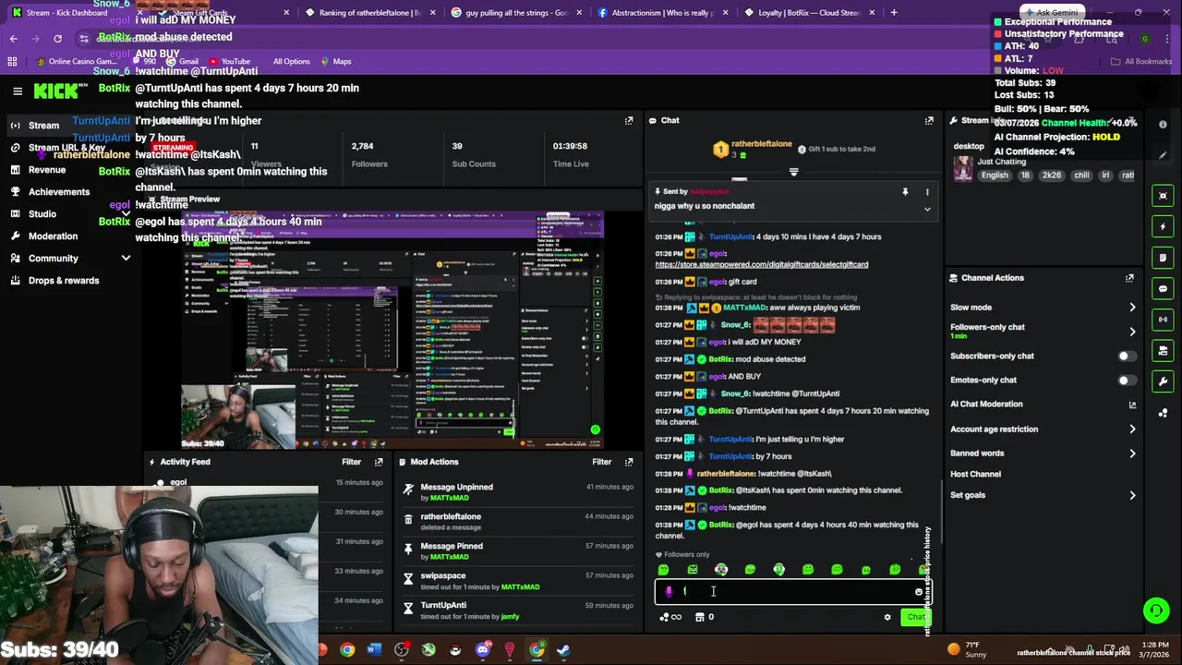Open the chat settings gear icon

(x=887, y=617)
